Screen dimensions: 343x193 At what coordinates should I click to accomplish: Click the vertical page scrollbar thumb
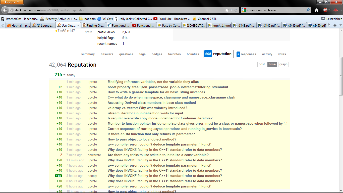(341, 76)
